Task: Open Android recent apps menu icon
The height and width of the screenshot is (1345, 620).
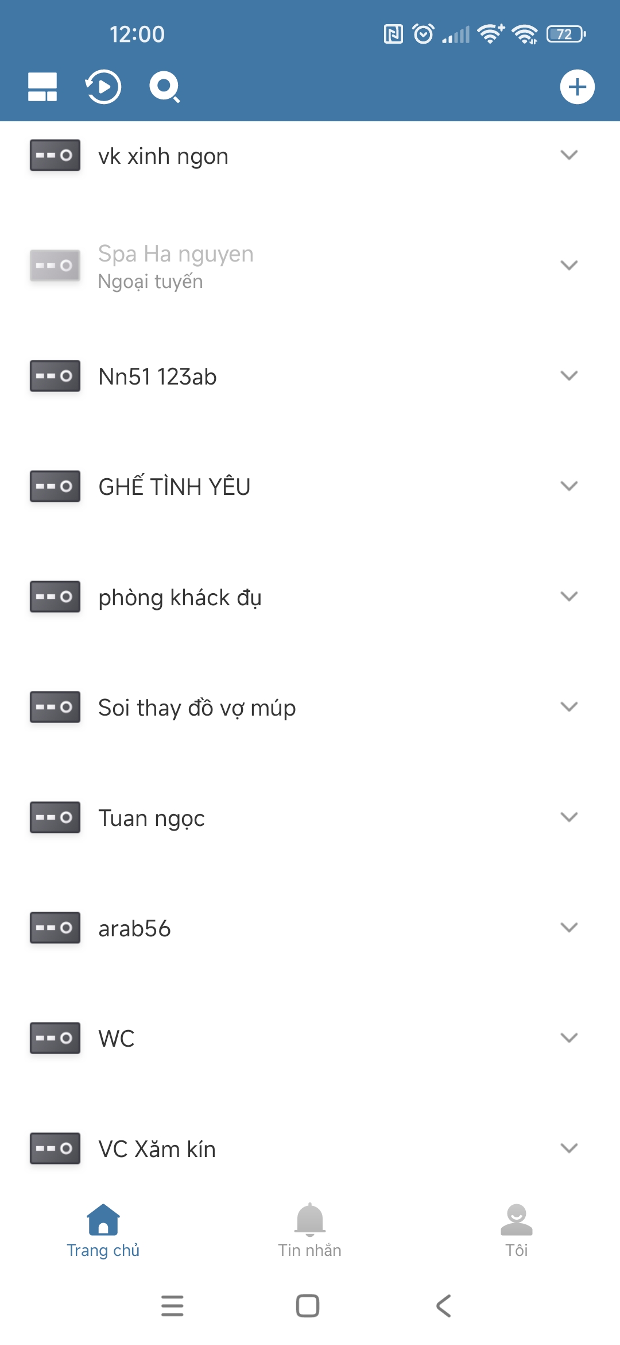Action: (172, 1306)
